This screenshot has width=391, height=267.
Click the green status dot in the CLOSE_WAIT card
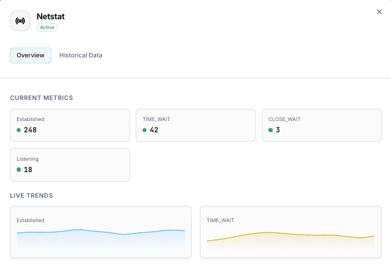(270, 130)
